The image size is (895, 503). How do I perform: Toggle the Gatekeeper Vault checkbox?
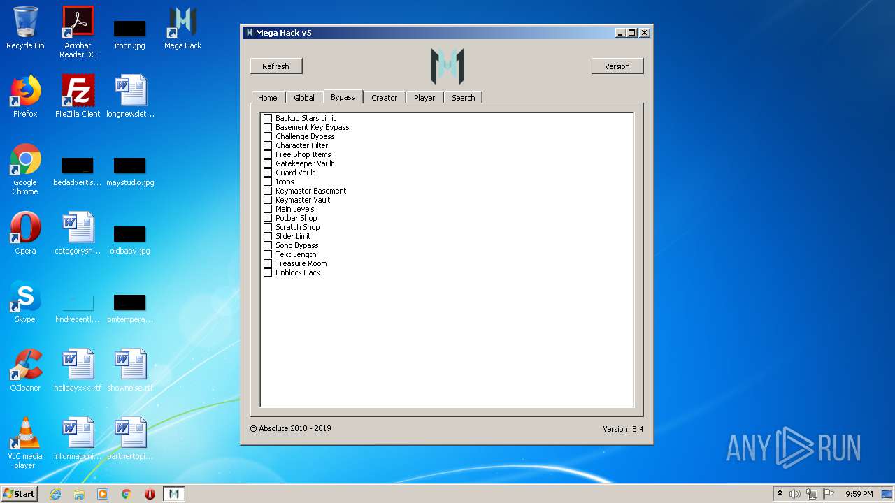pos(267,163)
